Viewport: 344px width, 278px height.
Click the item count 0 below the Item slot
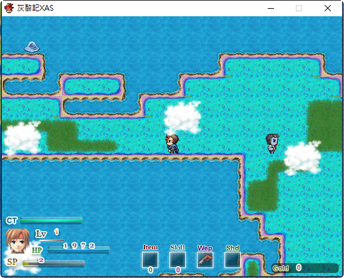pos(150,270)
